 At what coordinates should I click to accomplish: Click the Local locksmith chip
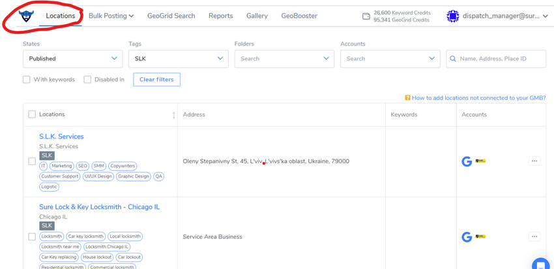tap(125, 237)
